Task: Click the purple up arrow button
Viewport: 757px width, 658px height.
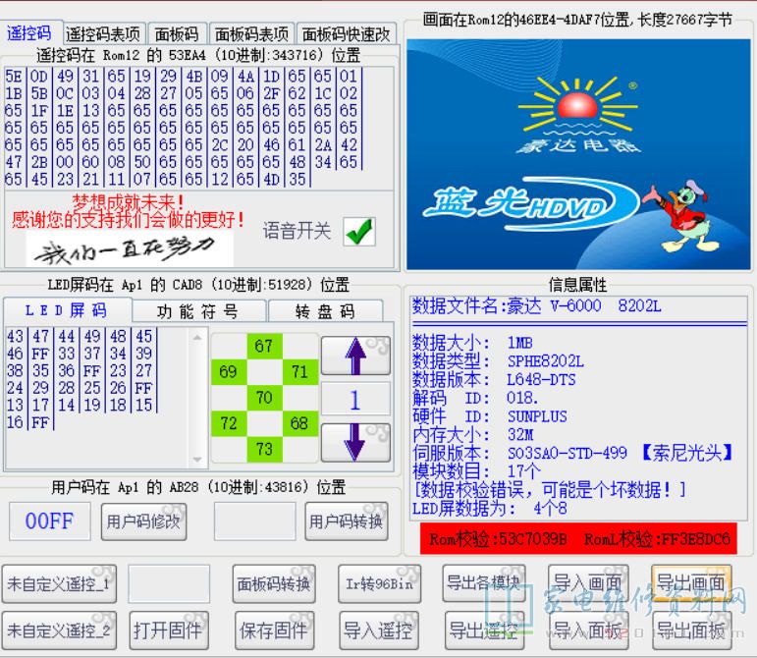Action: coord(355,356)
